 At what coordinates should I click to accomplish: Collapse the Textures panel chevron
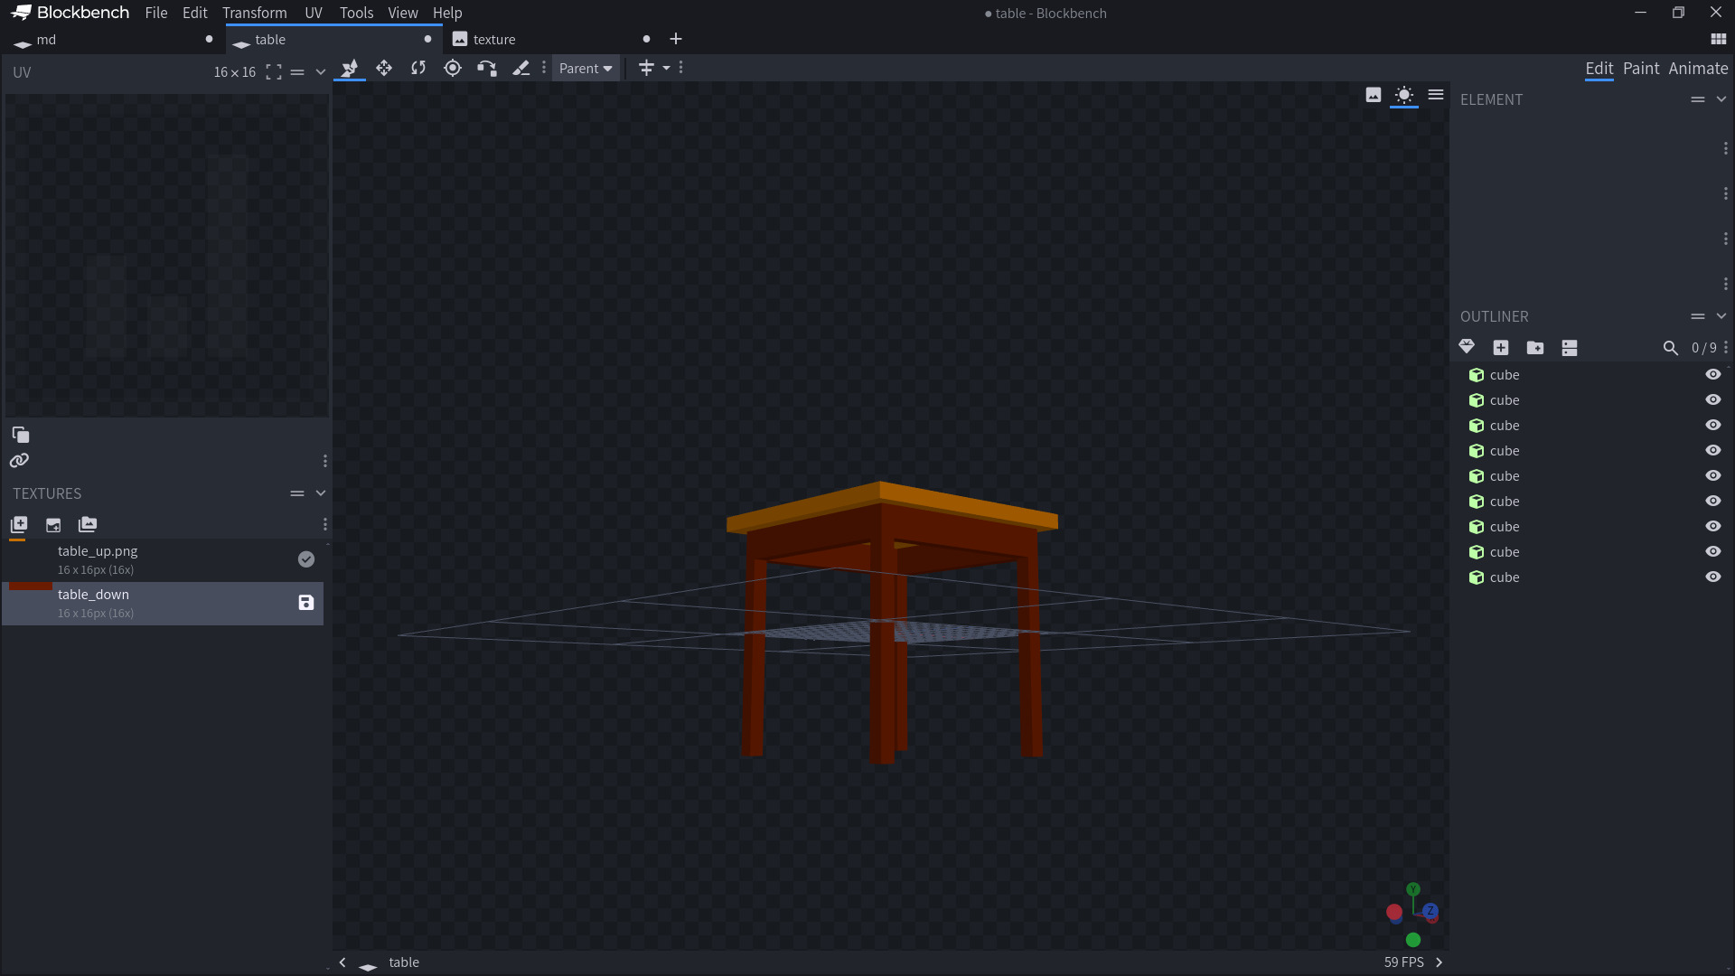321,493
